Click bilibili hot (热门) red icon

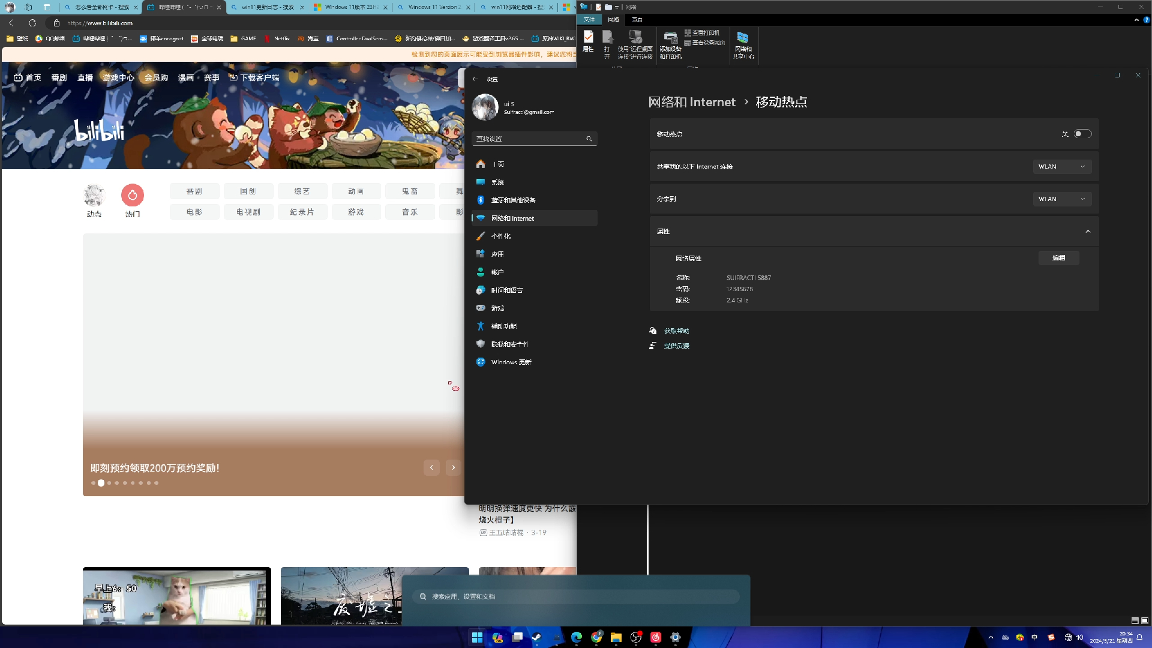coord(132,195)
